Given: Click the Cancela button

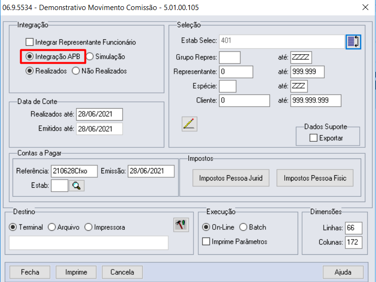Looking at the screenshot, I should click(122, 272).
